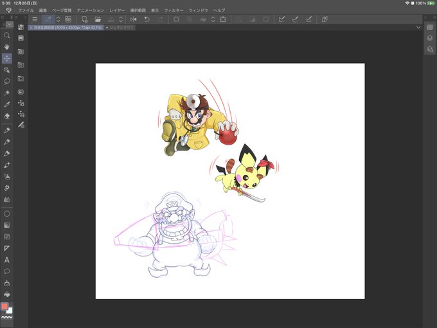Select the Text tool letter A

tap(6, 260)
